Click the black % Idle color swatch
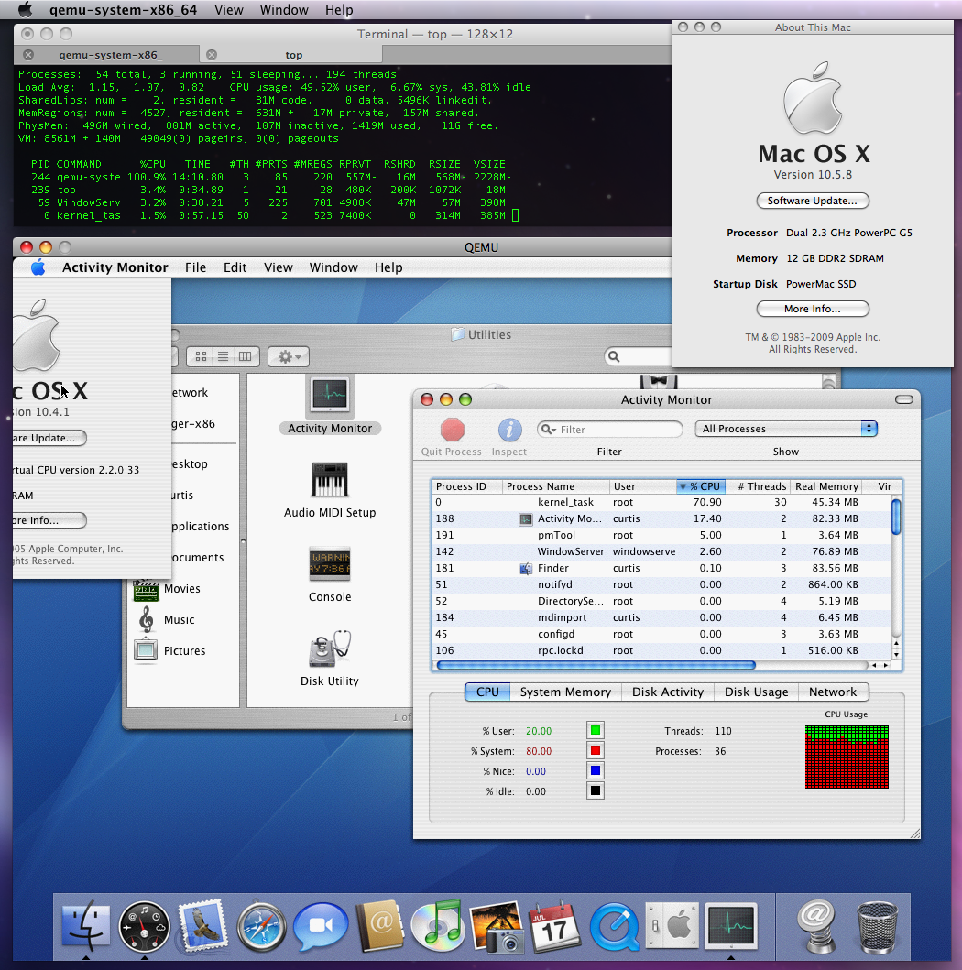Viewport: 962px width, 970px height. point(596,790)
